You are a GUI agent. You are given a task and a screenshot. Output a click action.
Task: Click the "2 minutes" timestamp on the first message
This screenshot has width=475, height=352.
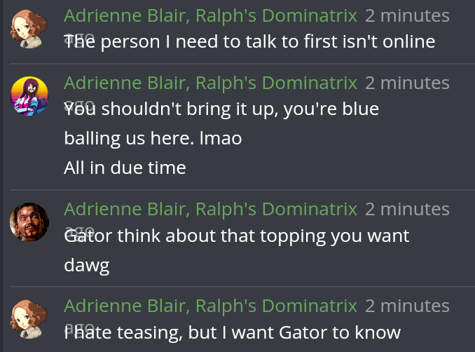point(407,15)
